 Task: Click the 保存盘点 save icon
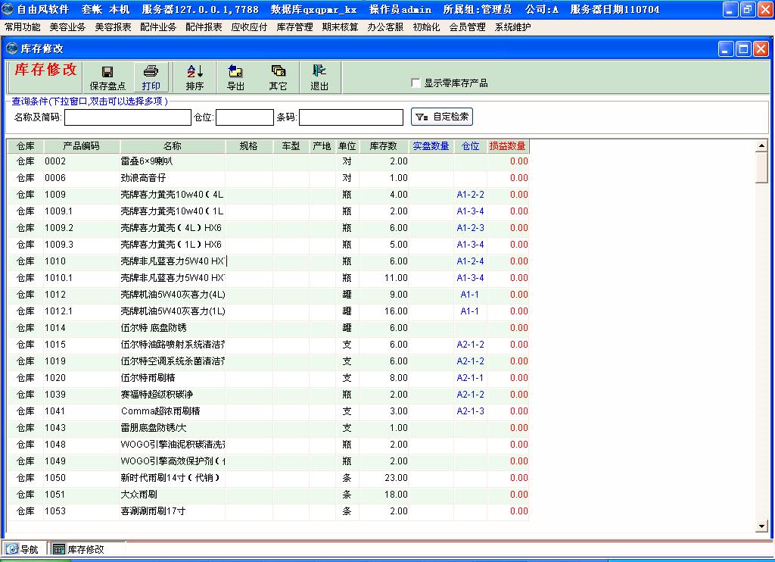pos(107,72)
